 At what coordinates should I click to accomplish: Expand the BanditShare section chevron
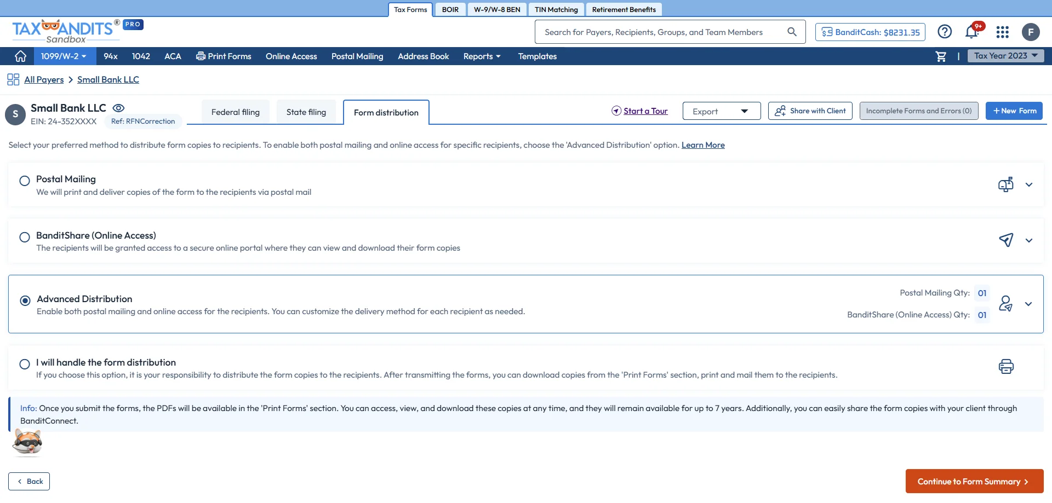coord(1029,240)
